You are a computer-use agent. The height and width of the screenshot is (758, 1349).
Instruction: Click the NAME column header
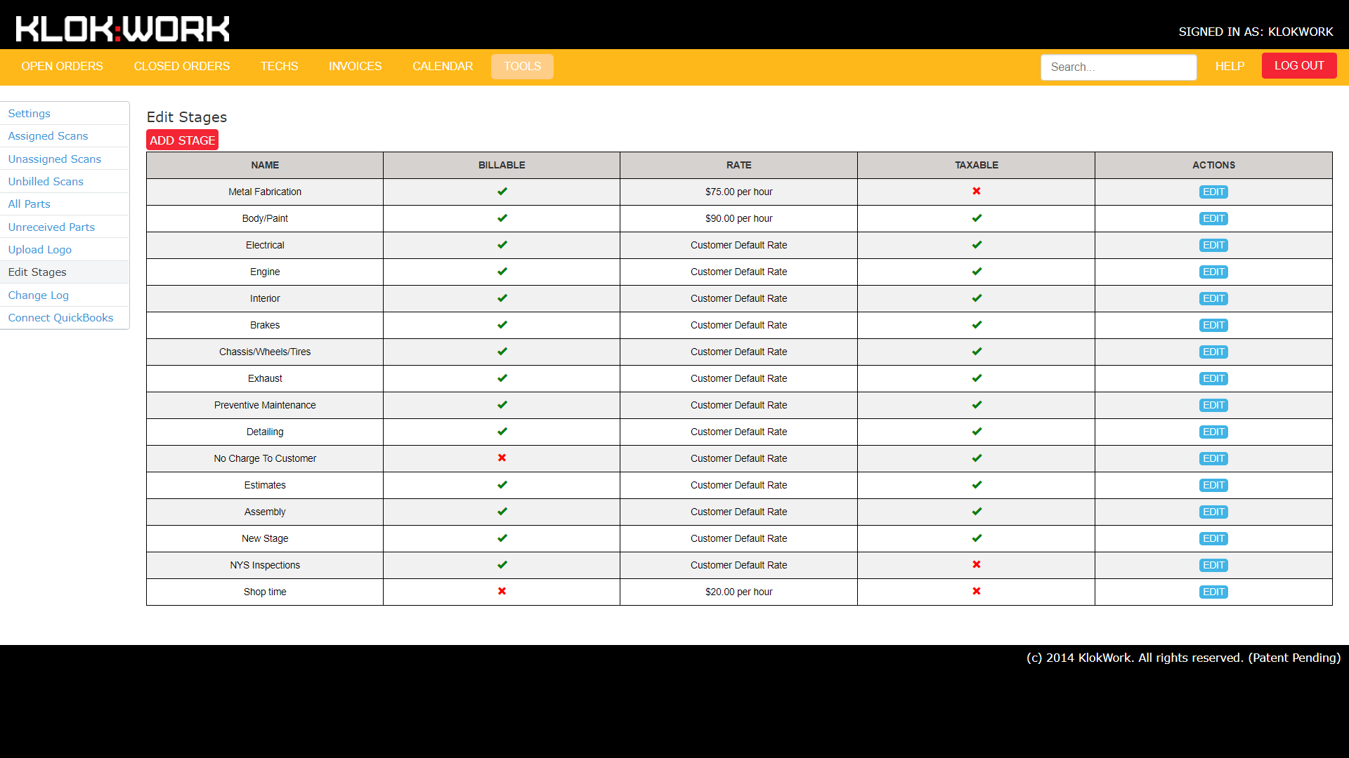265,165
